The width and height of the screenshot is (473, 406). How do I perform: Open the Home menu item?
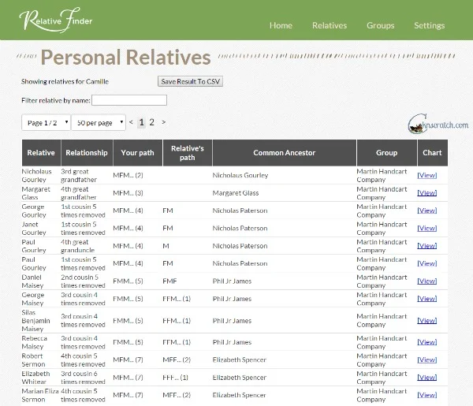click(x=281, y=25)
